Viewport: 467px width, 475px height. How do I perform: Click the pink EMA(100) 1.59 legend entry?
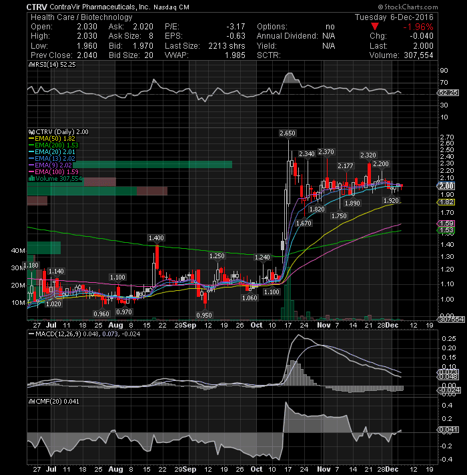[53, 171]
